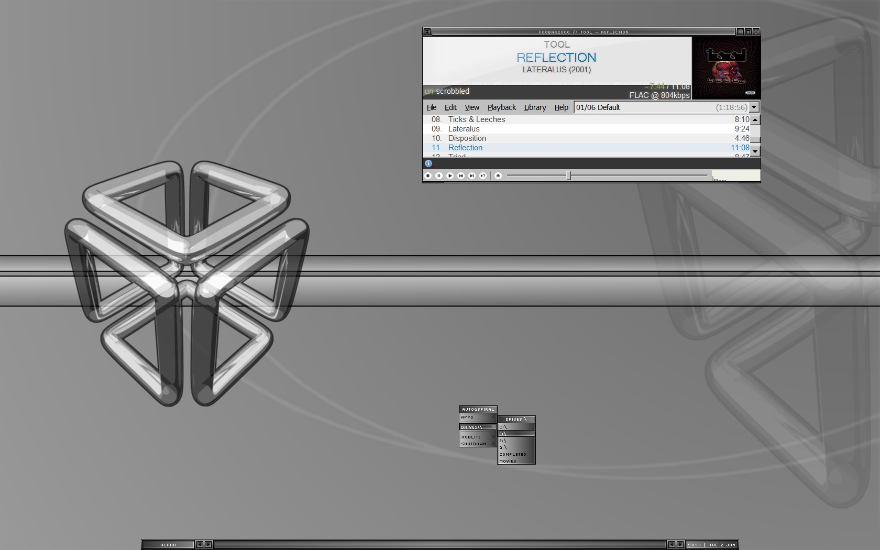This screenshot has width=880, height=550.
Task: Click the 21:44 TUE 2 JAN clock
Action: coord(711,545)
